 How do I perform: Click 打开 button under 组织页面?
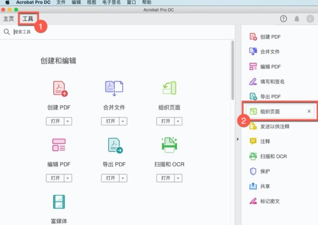pyautogui.click(x=165, y=121)
